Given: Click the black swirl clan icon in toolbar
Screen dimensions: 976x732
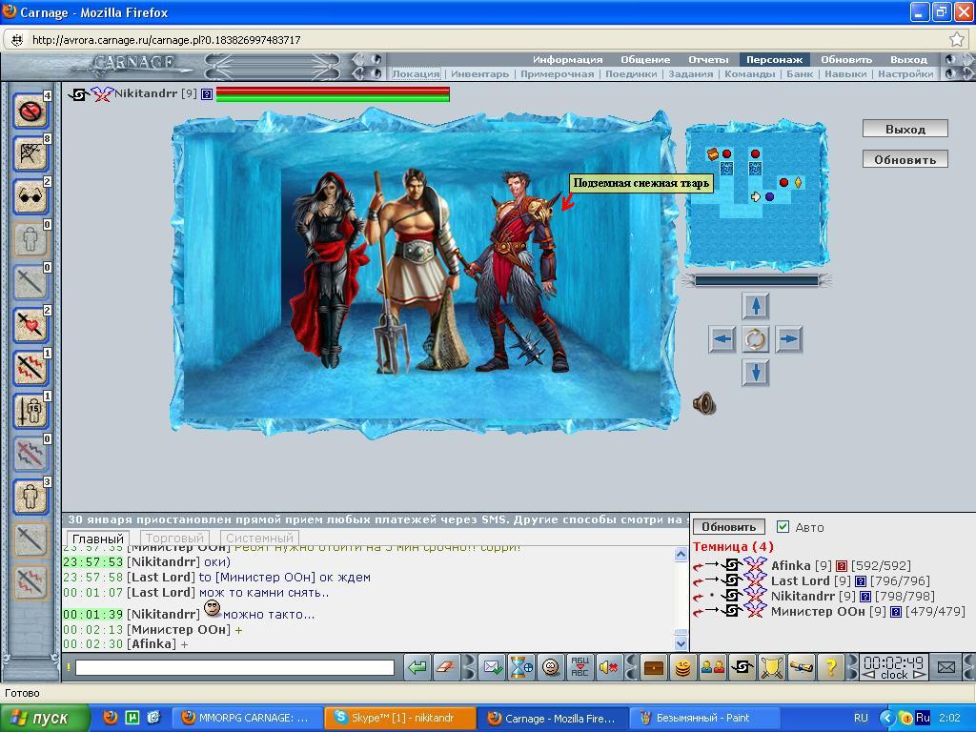Looking at the screenshot, I should pos(742,668).
